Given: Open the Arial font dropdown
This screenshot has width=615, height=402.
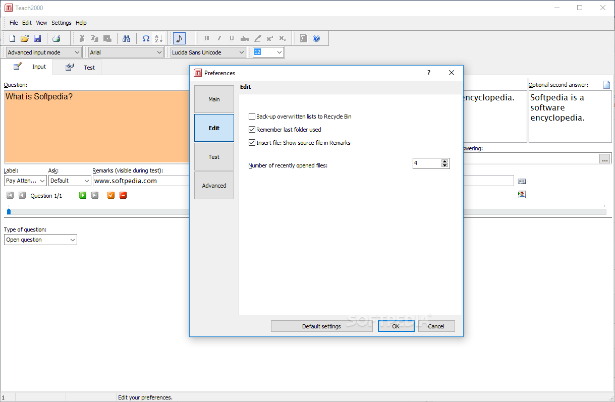Looking at the screenshot, I should (126, 52).
